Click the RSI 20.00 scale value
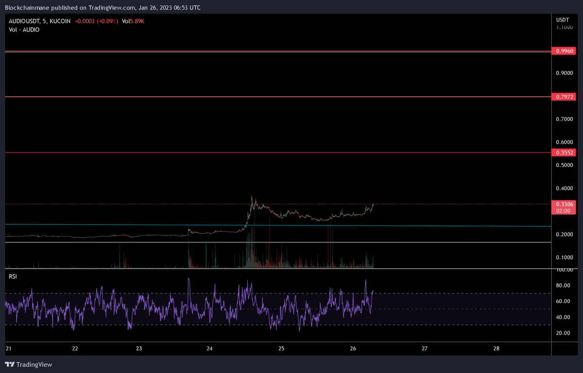 click(564, 333)
